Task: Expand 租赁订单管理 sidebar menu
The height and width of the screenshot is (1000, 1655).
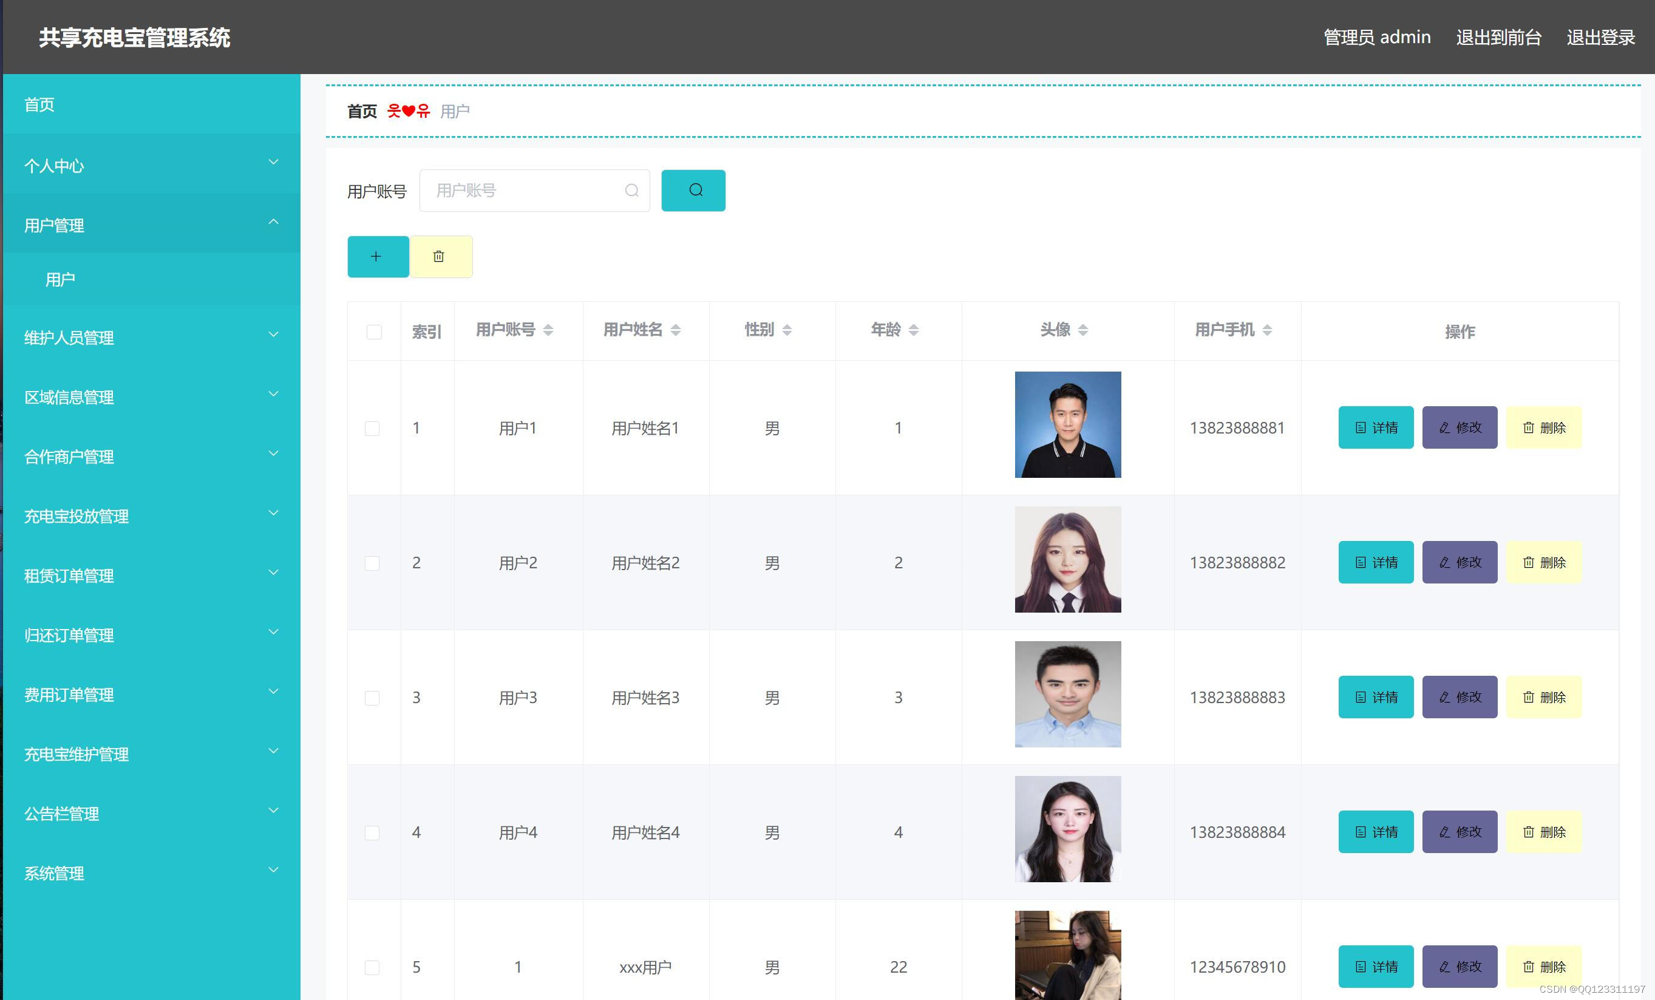Action: click(x=152, y=575)
